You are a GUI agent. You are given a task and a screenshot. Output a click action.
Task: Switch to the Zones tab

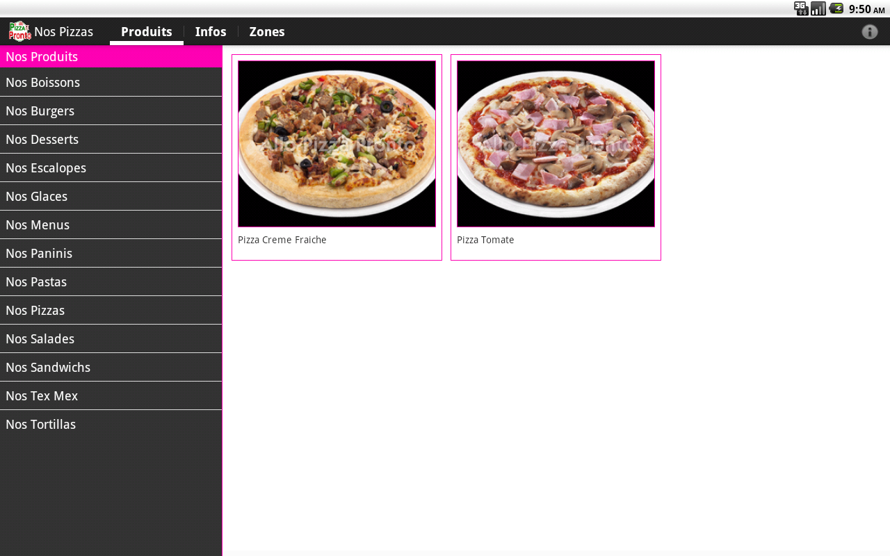(267, 32)
